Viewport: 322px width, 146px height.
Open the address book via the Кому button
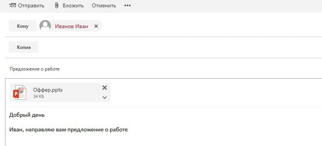(23, 26)
